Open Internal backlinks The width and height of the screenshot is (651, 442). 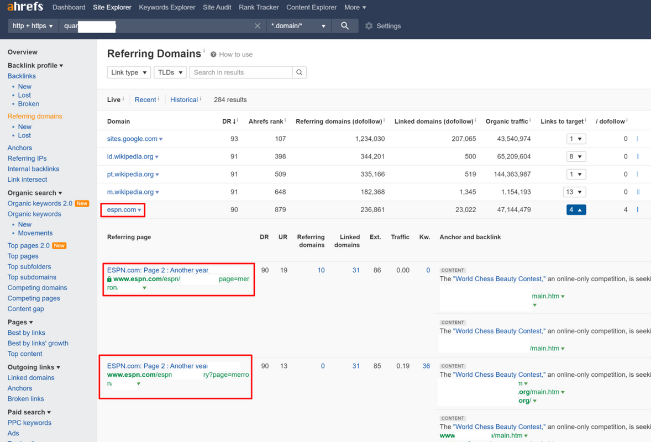click(33, 169)
